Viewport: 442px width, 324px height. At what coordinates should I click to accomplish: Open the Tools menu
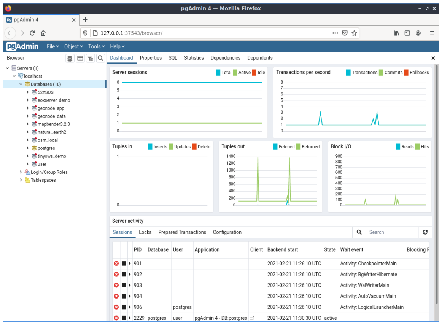tap(96, 46)
